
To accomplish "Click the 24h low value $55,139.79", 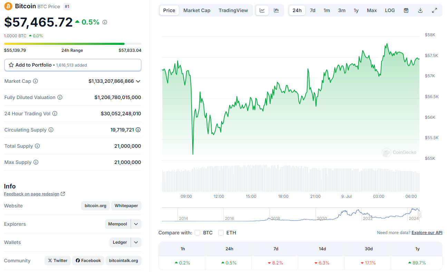I will (15, 50).
